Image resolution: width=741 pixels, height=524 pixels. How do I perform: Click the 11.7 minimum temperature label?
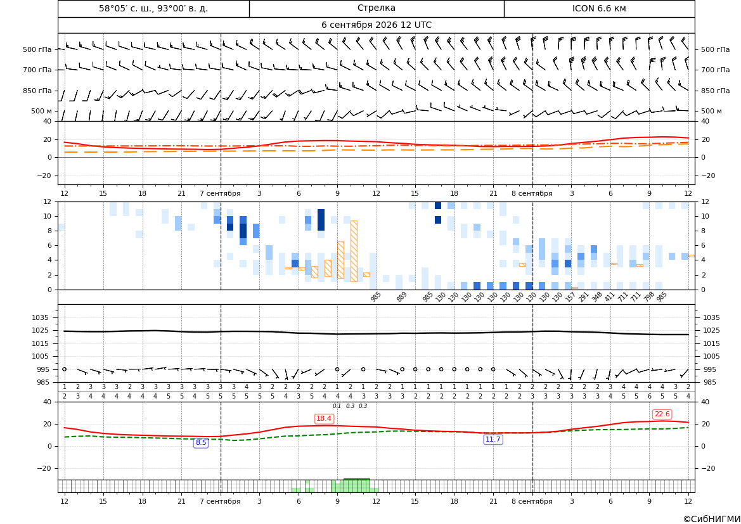[x=493, y=440]
